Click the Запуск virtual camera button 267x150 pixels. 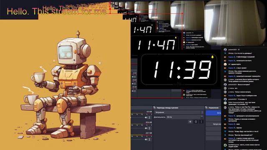click(213, 124)
